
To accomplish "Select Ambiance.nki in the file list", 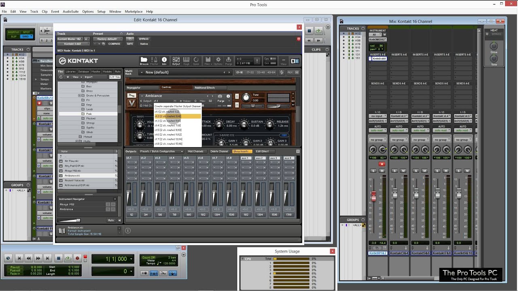I will coord(88,175).
